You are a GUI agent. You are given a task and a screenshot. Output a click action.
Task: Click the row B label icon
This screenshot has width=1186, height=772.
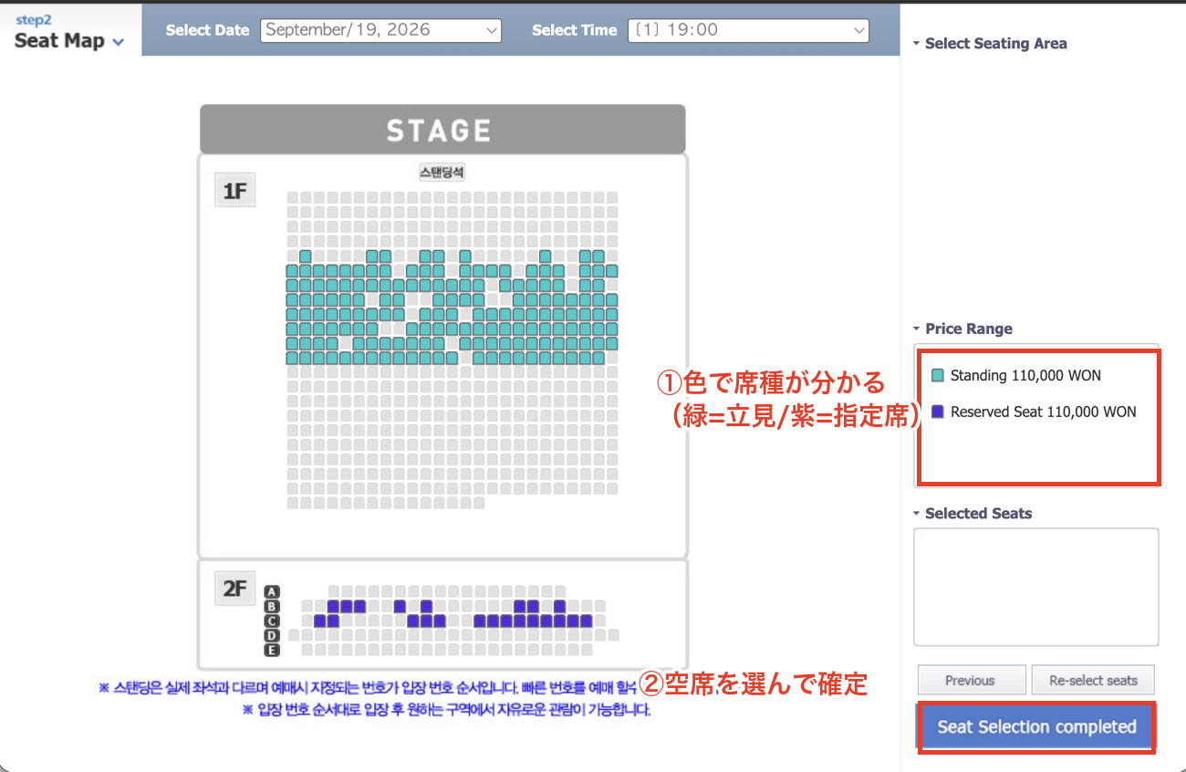click(x=271, y=606)
